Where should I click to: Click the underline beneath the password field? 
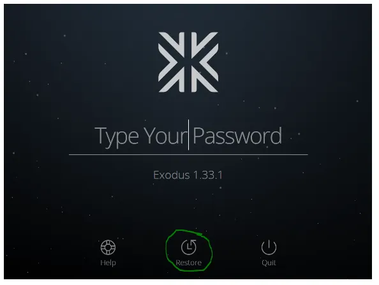tap(188, 154)
